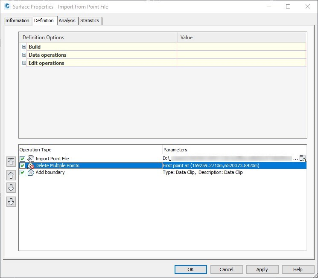Confirm with the OK button

[191, 269]
